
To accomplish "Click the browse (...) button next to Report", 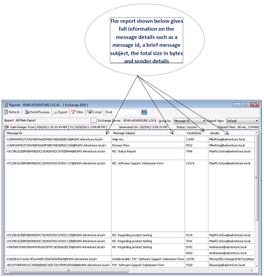I will pos(93,120).
